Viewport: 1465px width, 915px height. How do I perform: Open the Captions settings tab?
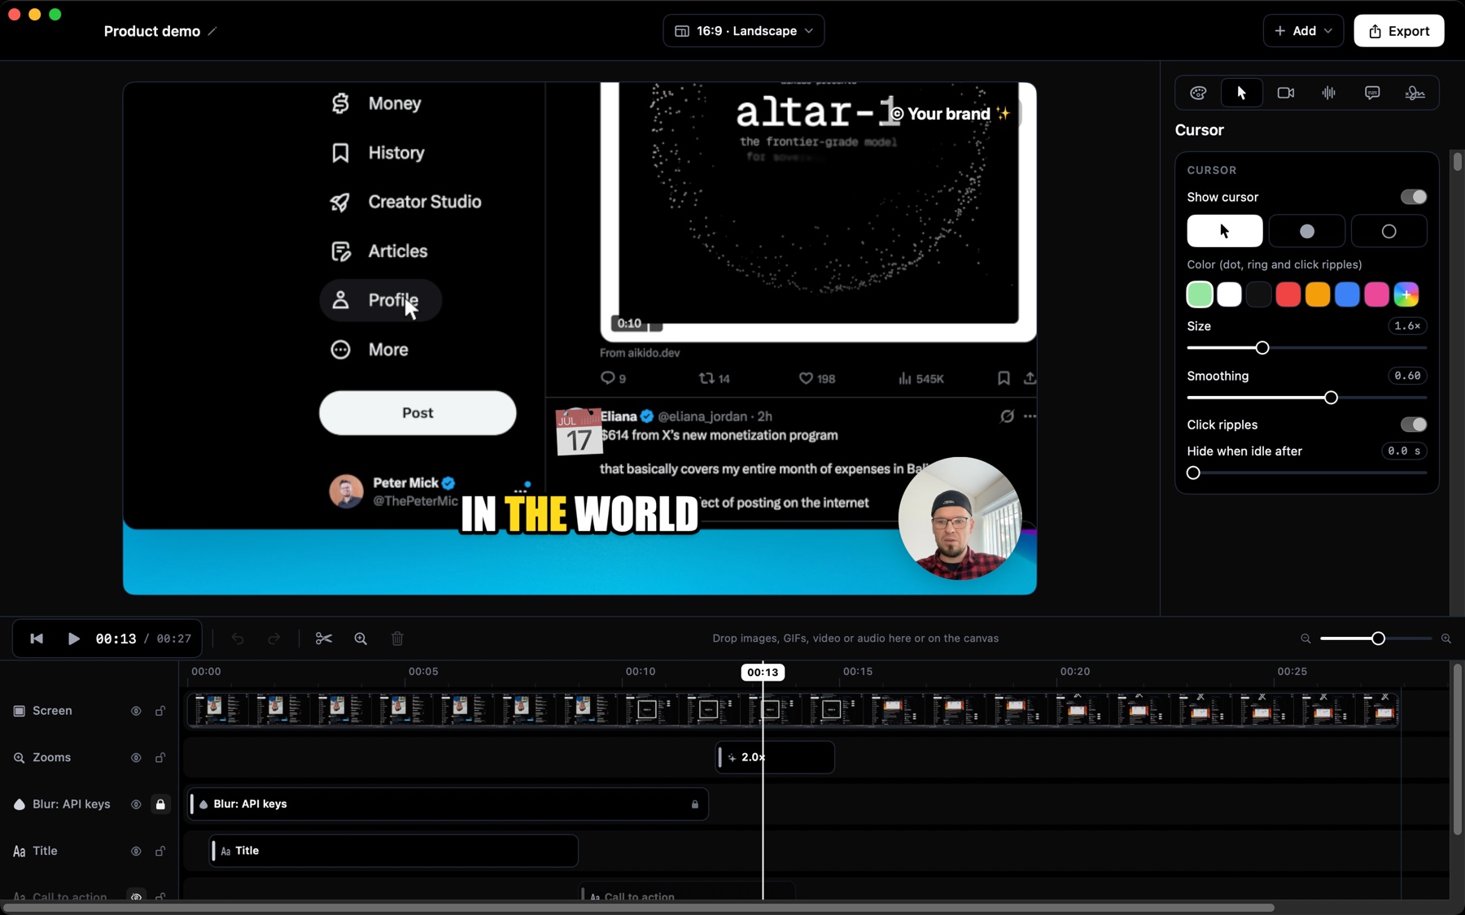(1372, 93)
